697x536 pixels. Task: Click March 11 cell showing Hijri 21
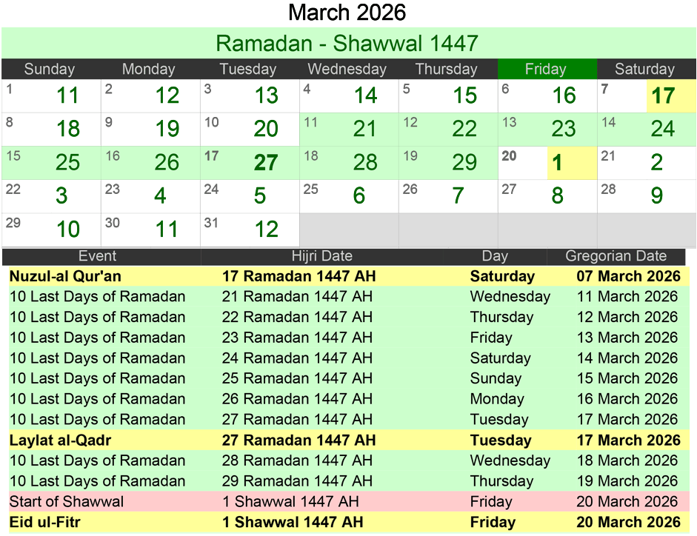click(348, 130)
